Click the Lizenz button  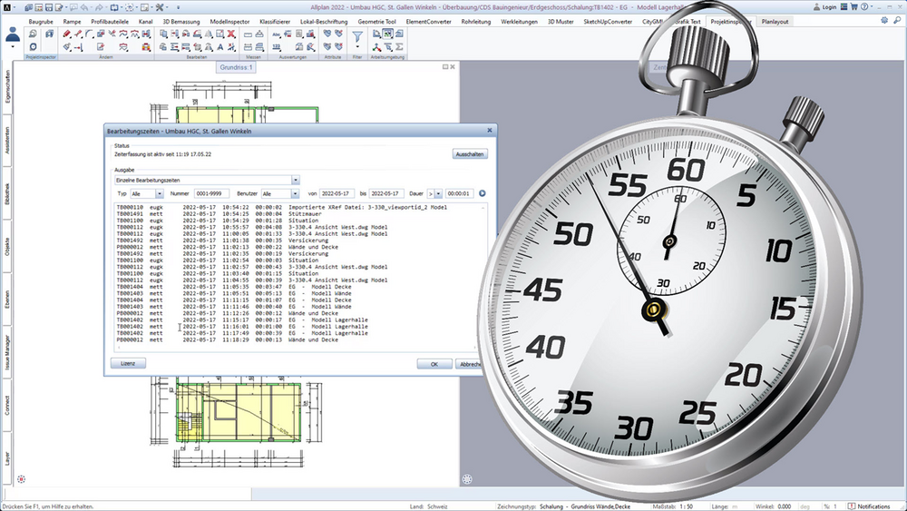tap(128, 363)
